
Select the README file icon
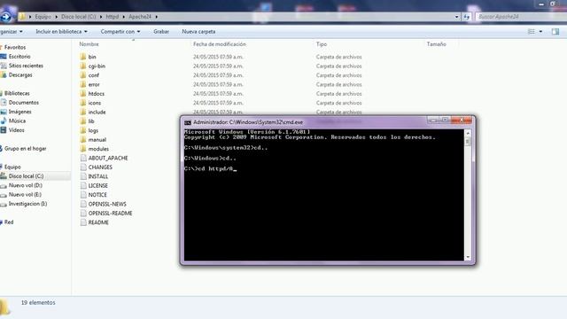(83, 222)
